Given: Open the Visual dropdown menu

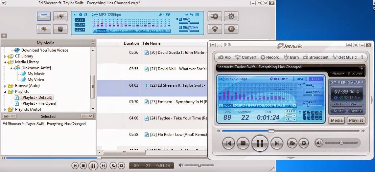Looking at the screenshot, I should tap(338, 74).
